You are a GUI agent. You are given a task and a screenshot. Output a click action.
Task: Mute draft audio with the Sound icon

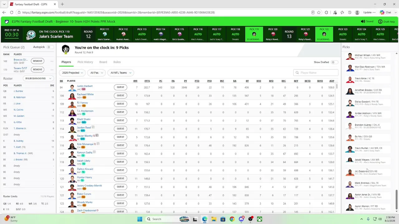pyautogui.click(x=363, y=21)
